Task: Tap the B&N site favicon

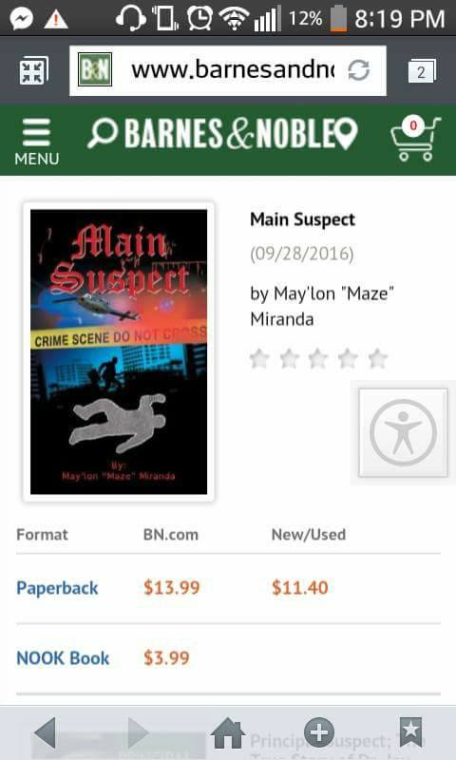Action: click(95, 69)
